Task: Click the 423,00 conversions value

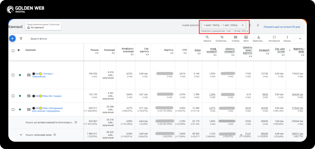Action: tap(265, 108)
